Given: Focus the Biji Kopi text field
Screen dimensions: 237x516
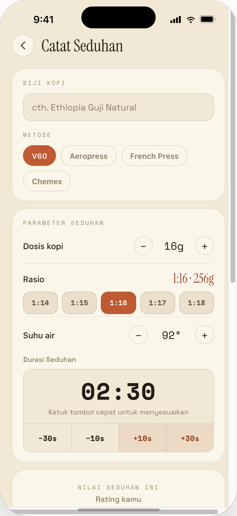Looking at the screenshot, I should (x=119, y=107).
